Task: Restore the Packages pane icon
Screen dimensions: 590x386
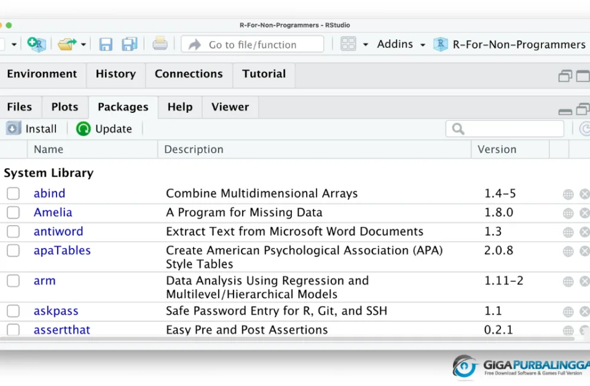Action: pyautogui.click(x=583, y=109)
